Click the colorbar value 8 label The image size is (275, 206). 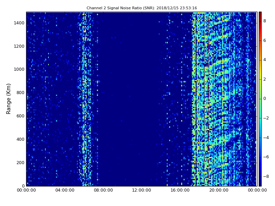[265, 21]
